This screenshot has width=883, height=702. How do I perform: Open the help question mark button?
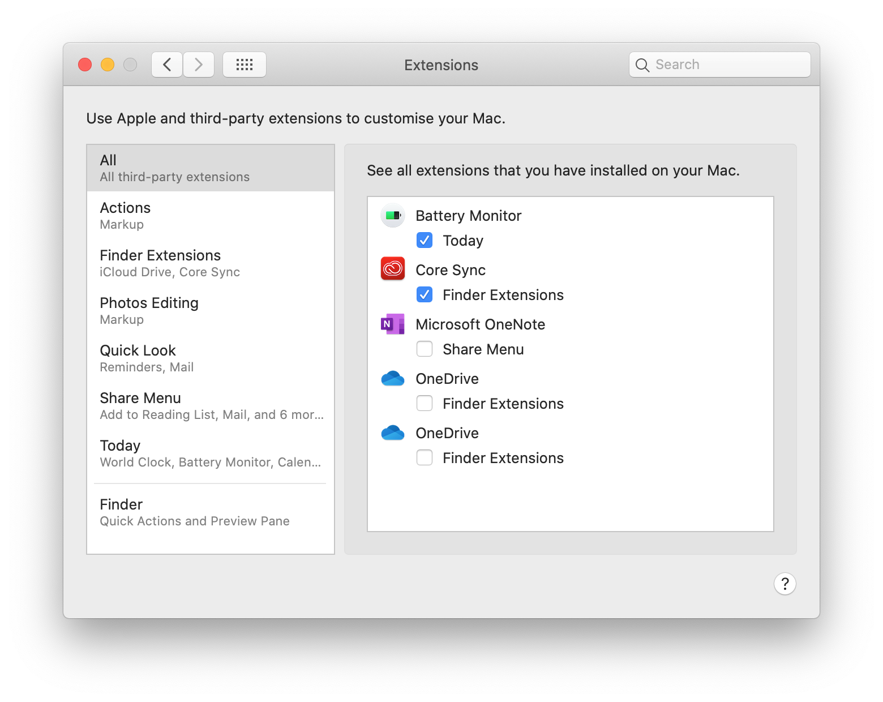click(x=785, y=584)
